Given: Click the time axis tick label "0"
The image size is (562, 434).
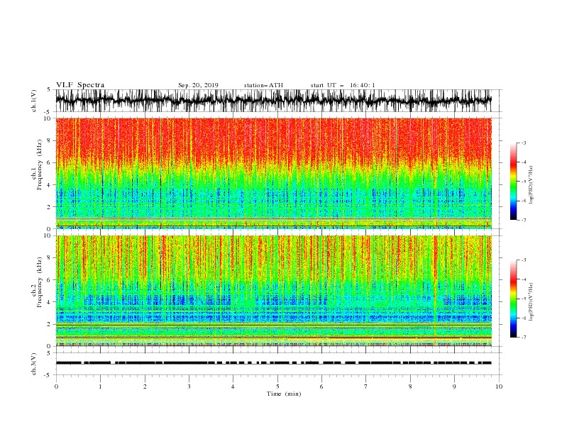Looking at the screenshot, I should [x=56, y=386].
